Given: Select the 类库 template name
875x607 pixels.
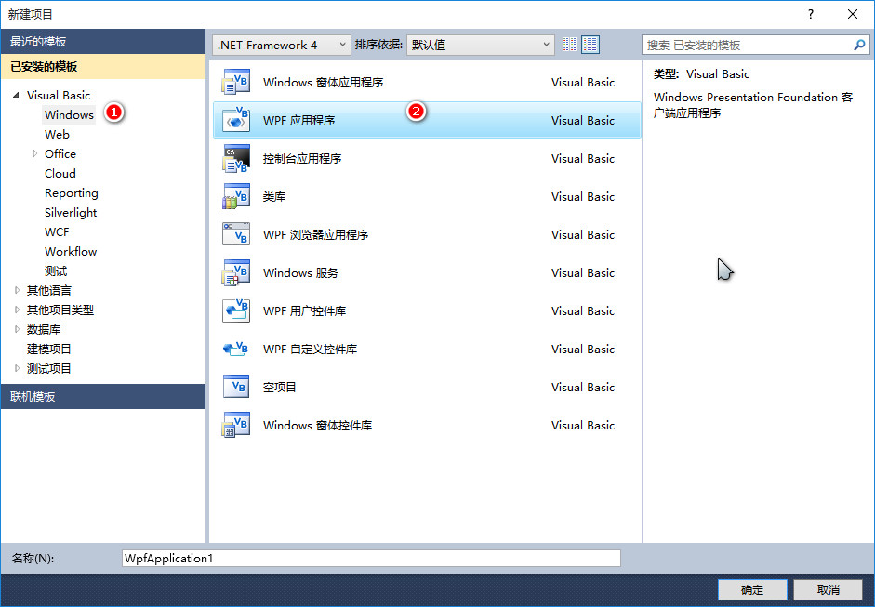Looking at the screenshot, I should (x=274, y=196).
